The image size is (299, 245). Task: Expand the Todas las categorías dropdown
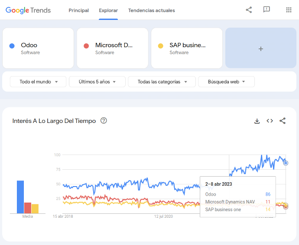(x=162, y=82)
